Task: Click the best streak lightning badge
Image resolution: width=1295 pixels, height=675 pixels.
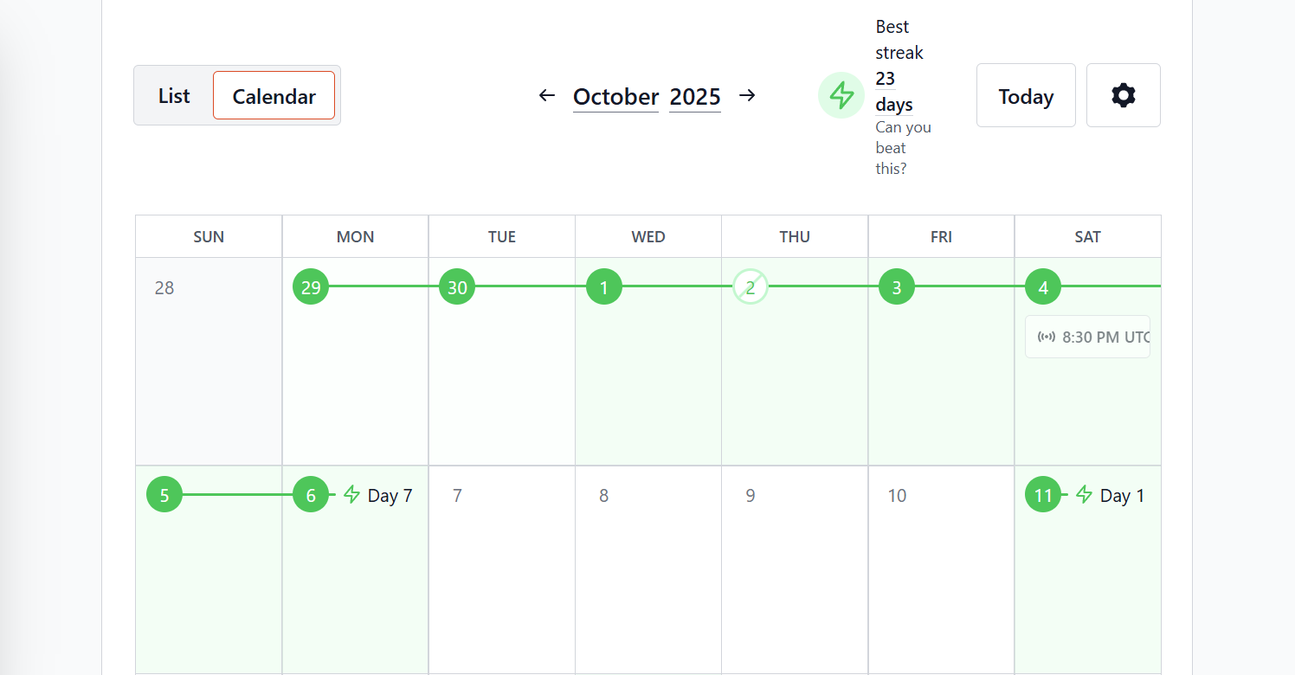Action: [841, 95]
